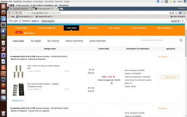Viewport: 187px width, 117px height.
Task: Open the yellow sticky notes tray icon
Action: tap(170, 2)
